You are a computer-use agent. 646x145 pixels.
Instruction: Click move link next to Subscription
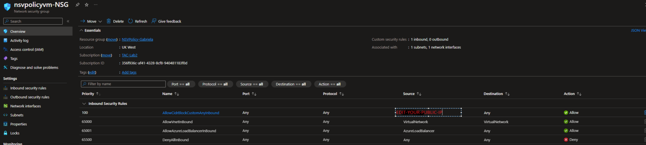106,55
